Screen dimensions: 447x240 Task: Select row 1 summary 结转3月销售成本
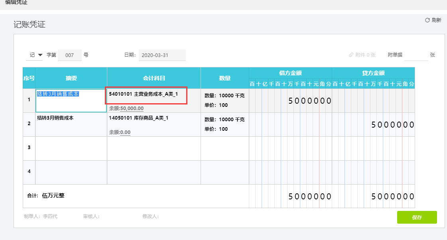pyautogui.click(x=58, y=94)
